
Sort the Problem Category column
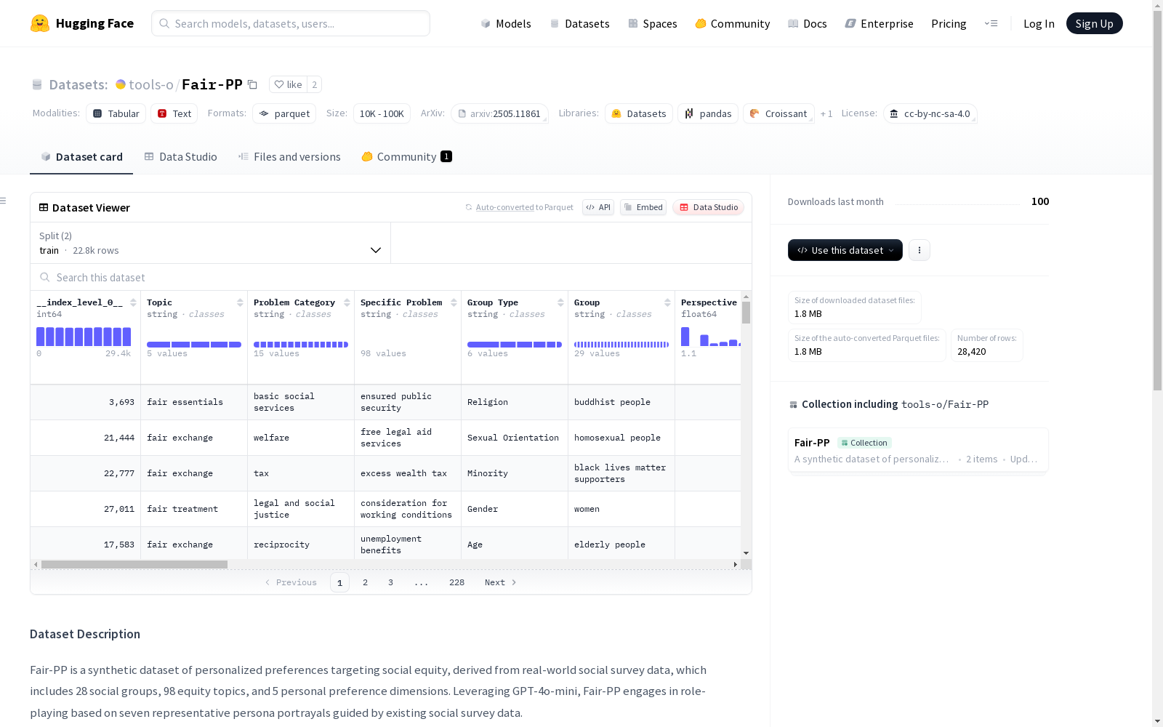click(347, 302)
